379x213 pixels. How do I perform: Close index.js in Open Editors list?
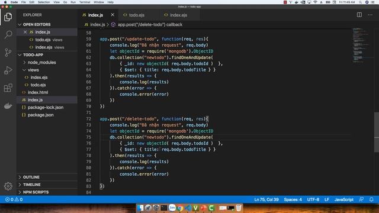[x=25, y=32]
